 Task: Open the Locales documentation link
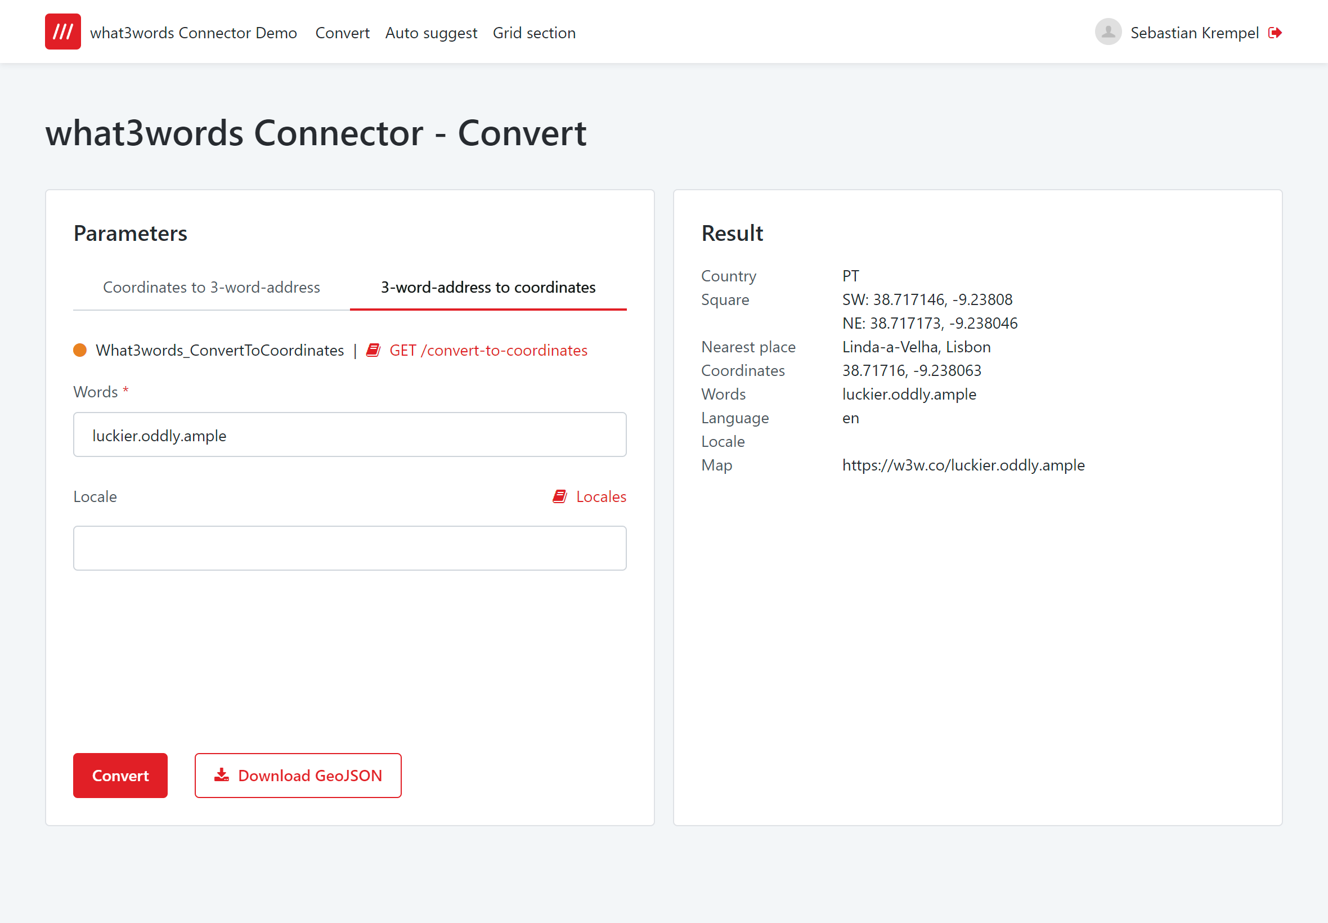coord(600,497)
